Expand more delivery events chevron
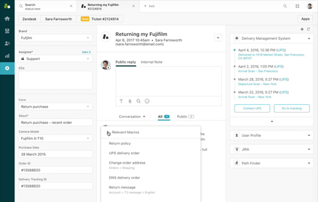The width and height of the screenshot is (318, 202). [x=272, y=121]
